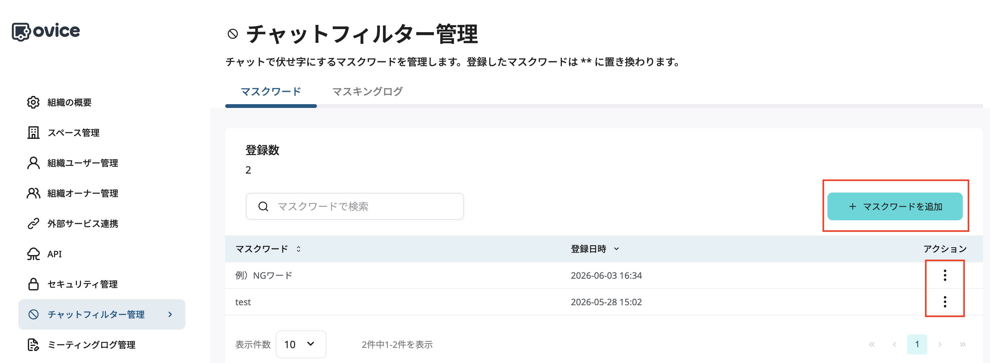Go to next page arrow
Image resolution: width=990 pixels, height=363 pixels.
coord(940,344)
